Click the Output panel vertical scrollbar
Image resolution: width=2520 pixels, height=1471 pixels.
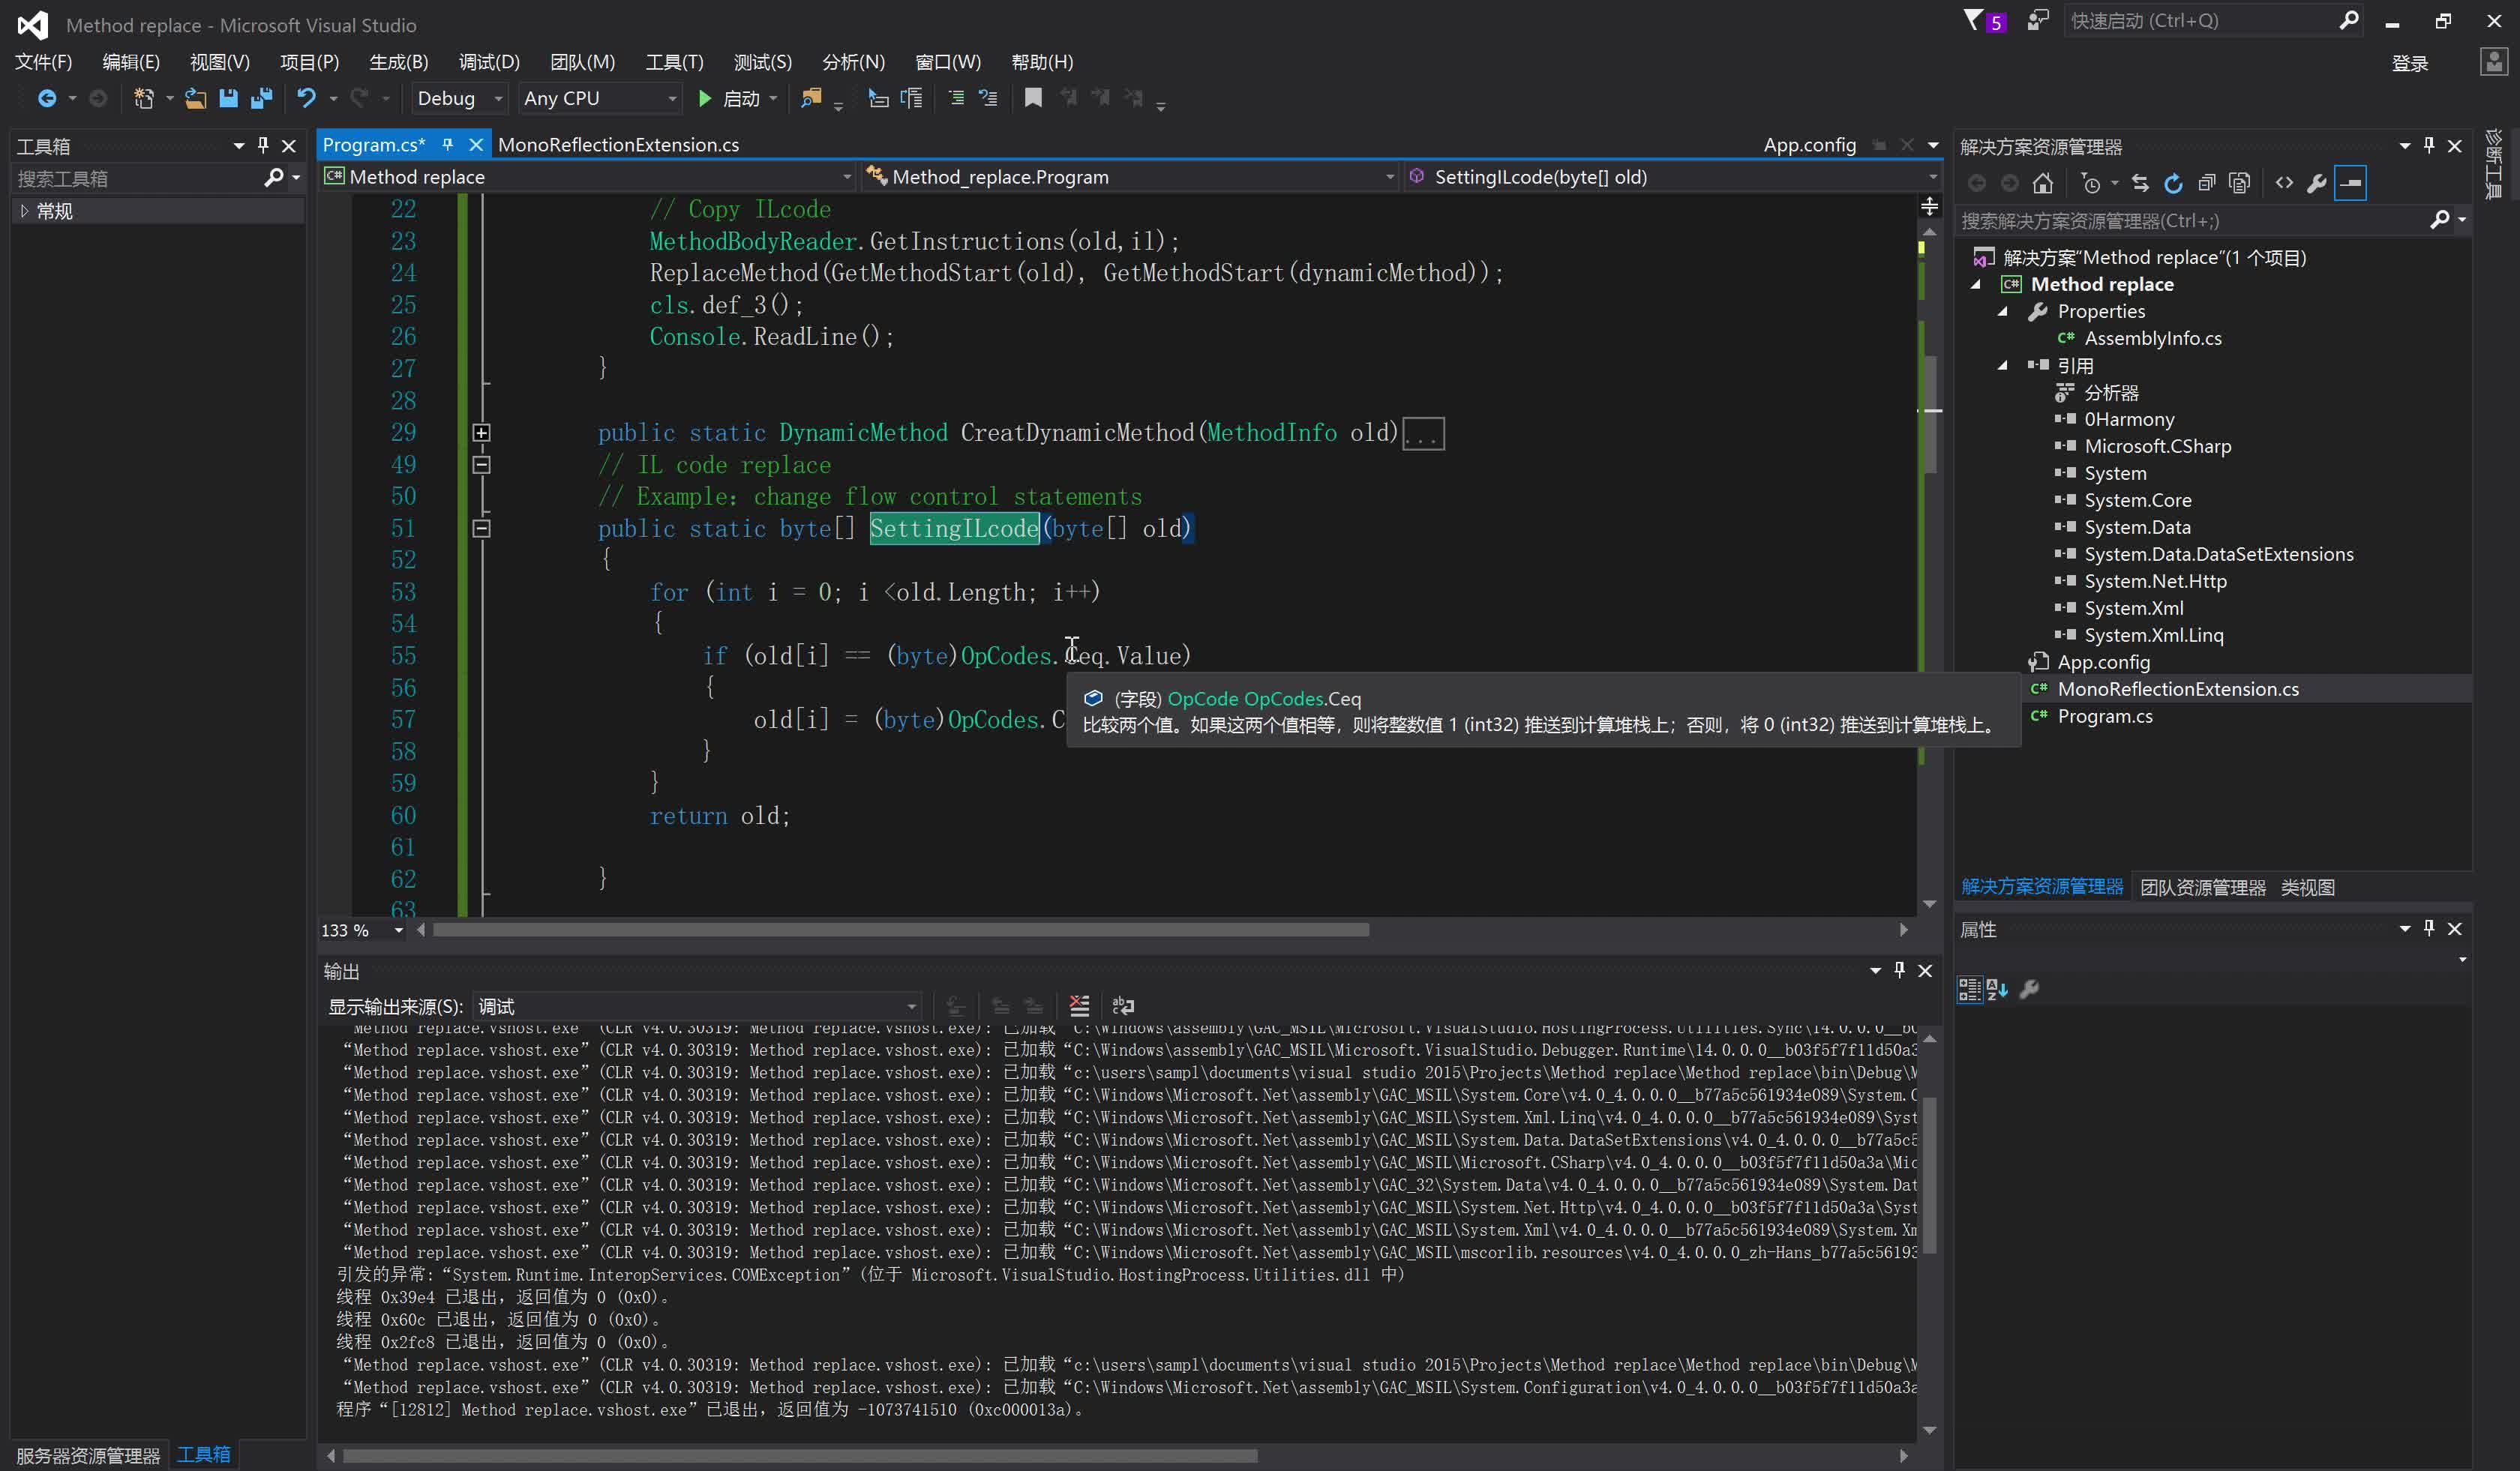pos(1930,1175)
